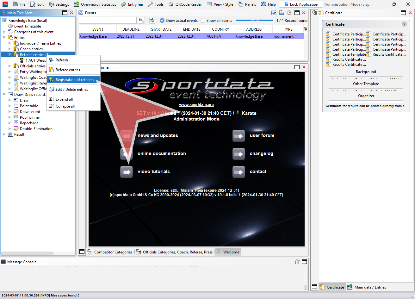
Task: Select 'Show actual events' radio button
Action: coord(162,21)
